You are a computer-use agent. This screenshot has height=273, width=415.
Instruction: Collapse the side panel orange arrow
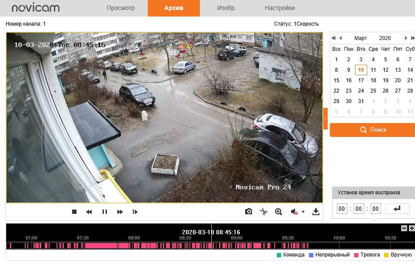tap(325, 119)
